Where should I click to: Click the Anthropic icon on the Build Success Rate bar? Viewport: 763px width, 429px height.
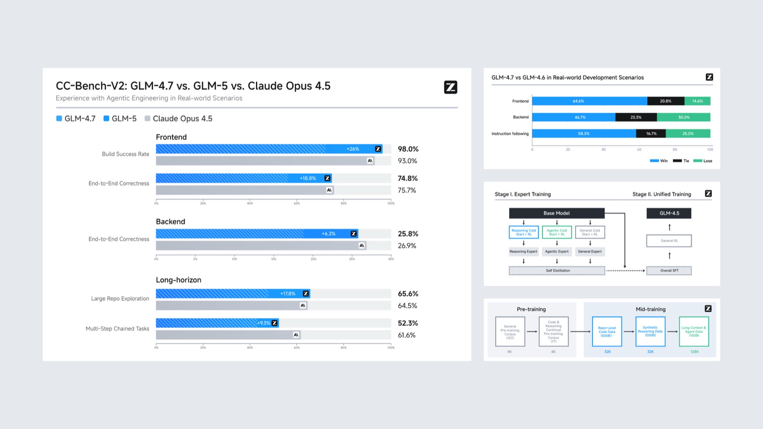(370, 161)
